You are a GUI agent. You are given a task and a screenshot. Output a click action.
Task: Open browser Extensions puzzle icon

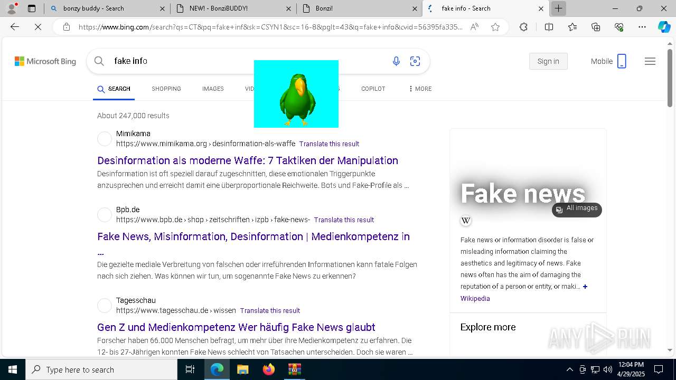[x=523, y=27]
